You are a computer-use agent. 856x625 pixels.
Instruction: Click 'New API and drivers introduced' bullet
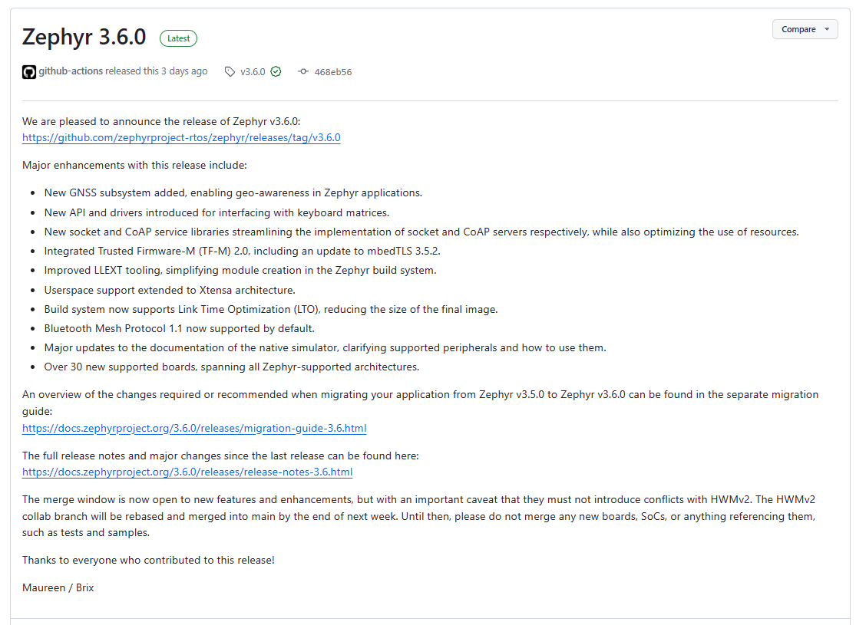[x=216, y=212]
